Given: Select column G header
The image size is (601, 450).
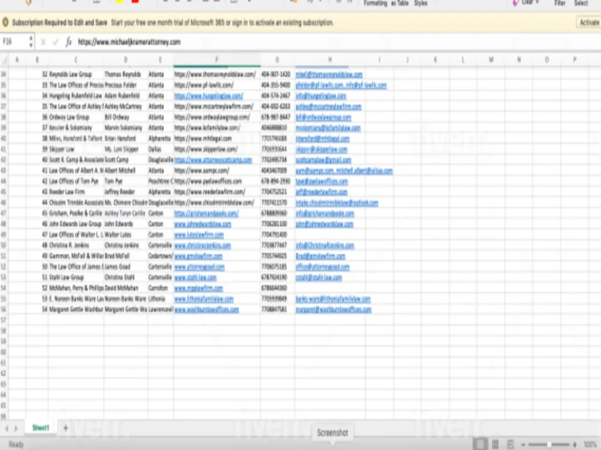Looking at the screenshot, I should point(278,59).
